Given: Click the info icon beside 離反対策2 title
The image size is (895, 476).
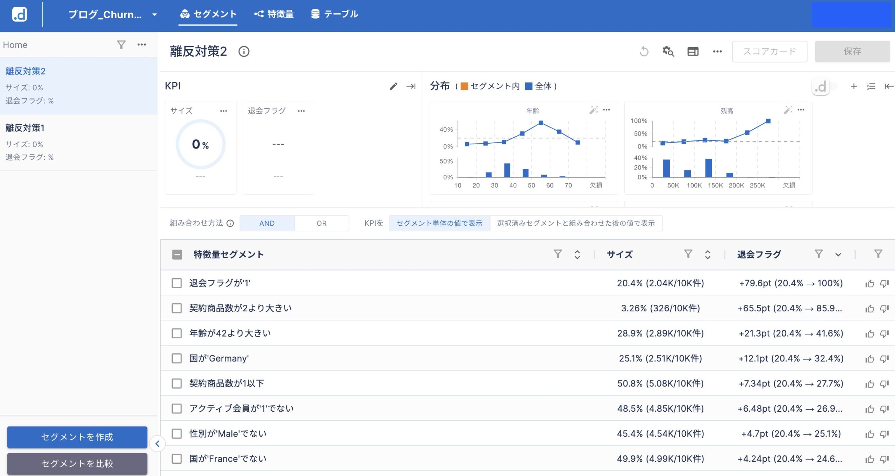Looking at the screenshot, I should point(244,52).
